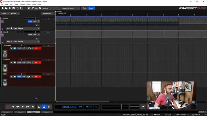
Task: Expand Guitar 1 Track Volume lane dropdown
Action: (x=38, y=28)
